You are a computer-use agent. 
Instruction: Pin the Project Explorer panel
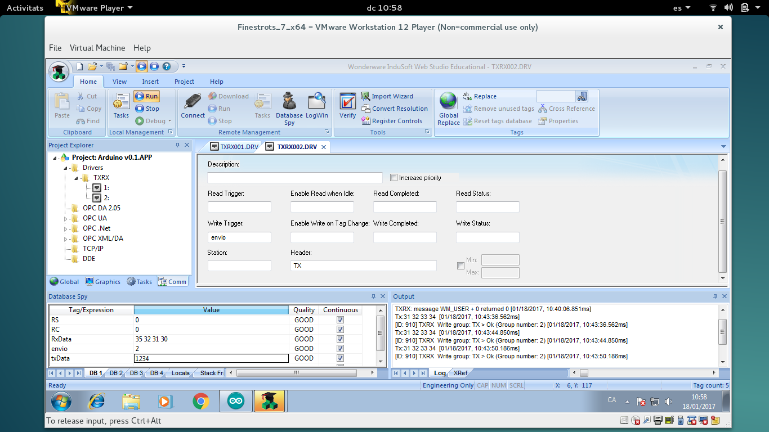pos(177,145)
